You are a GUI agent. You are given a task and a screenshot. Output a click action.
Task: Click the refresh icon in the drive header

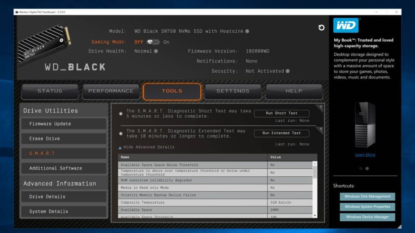321,28
